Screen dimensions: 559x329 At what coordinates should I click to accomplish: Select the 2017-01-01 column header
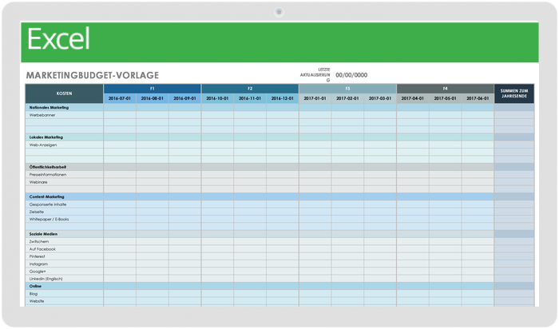point(315,98)
